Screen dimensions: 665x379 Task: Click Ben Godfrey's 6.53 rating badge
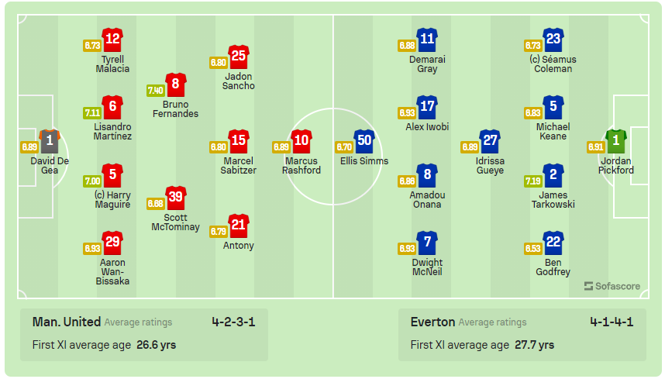(532, 248)
